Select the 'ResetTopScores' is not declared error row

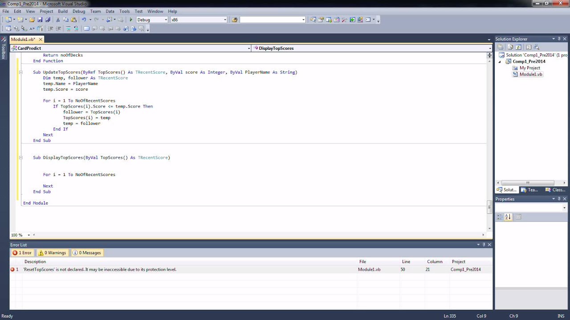pyautogui.click(x=251, y=269)
